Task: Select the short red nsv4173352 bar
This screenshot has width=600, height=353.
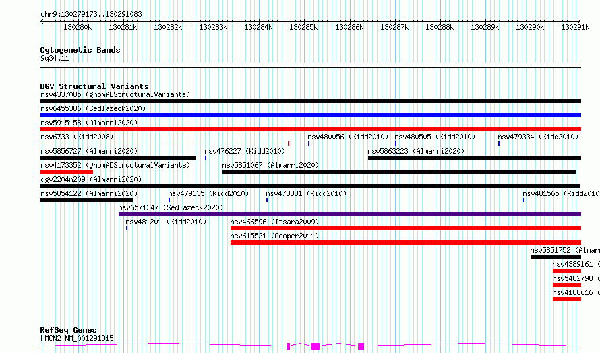Action: point(66,172)
